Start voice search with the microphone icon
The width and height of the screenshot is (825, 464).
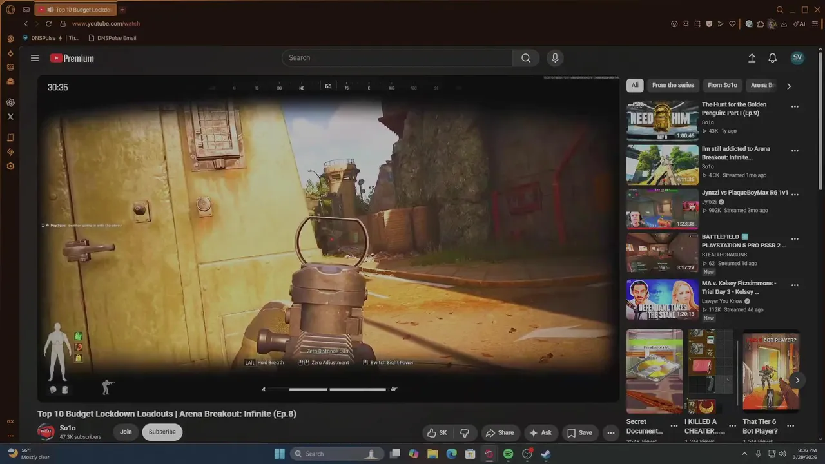click(x=555, y=58)
